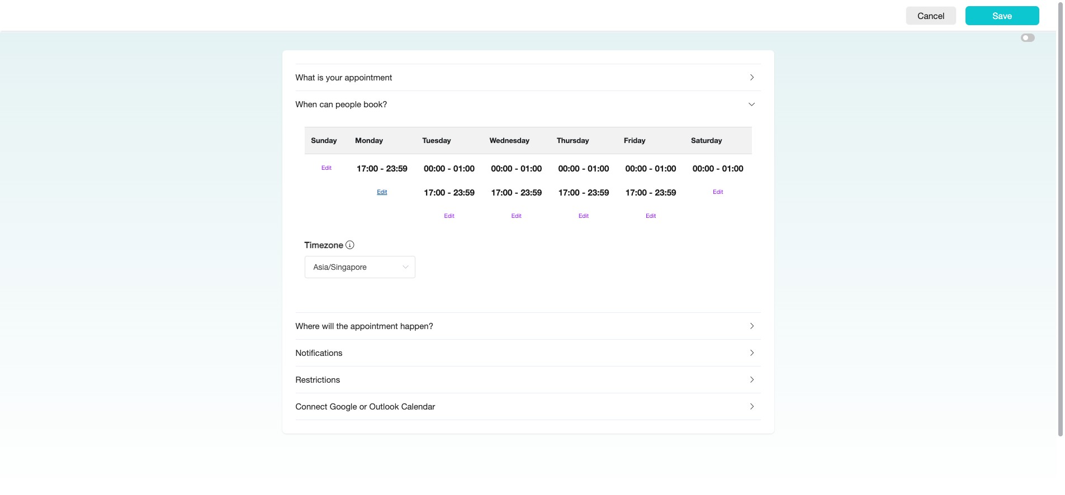Screen dimensions: 1065x495
Task: Expand the "What is your appointment" section
Action: (528, 78)
